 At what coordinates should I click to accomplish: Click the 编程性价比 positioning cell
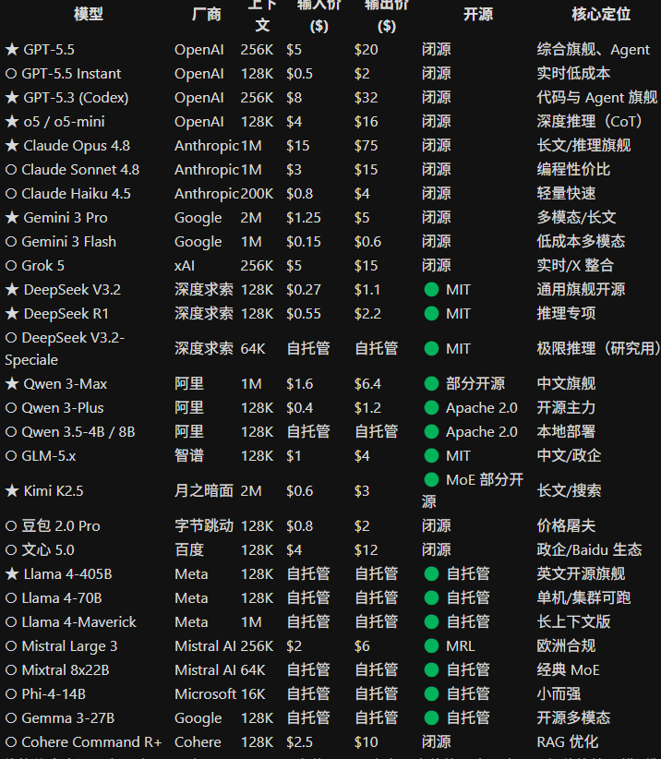click(x=573, y=170)
